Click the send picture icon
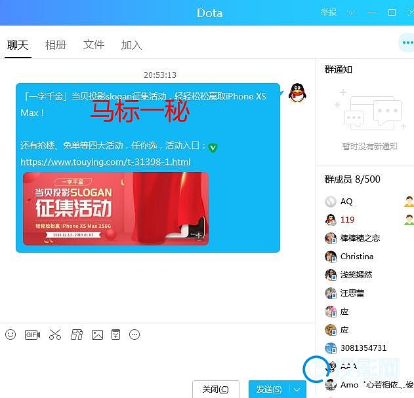The width and height of the screenshot is (414, 398). (97, 335)
